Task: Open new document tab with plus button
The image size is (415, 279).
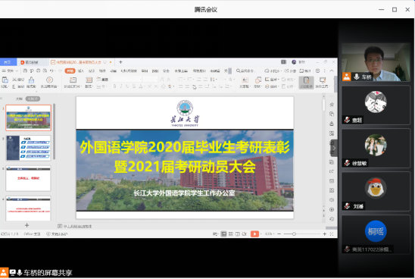Action: pos(120,62)
